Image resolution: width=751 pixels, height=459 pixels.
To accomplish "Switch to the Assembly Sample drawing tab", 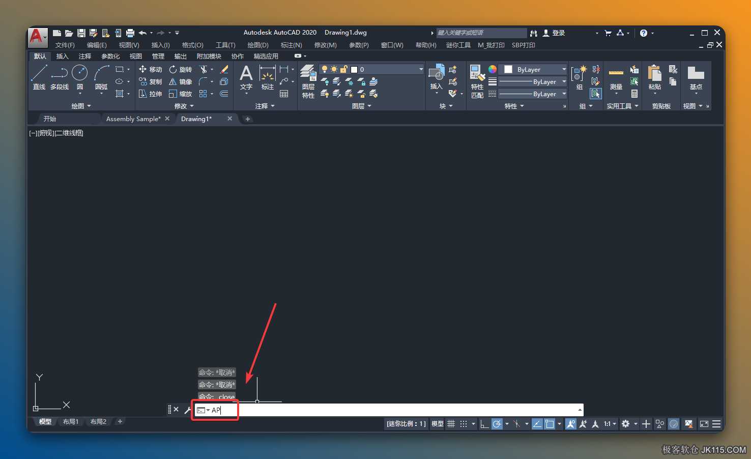I will (x=133, y=119).
